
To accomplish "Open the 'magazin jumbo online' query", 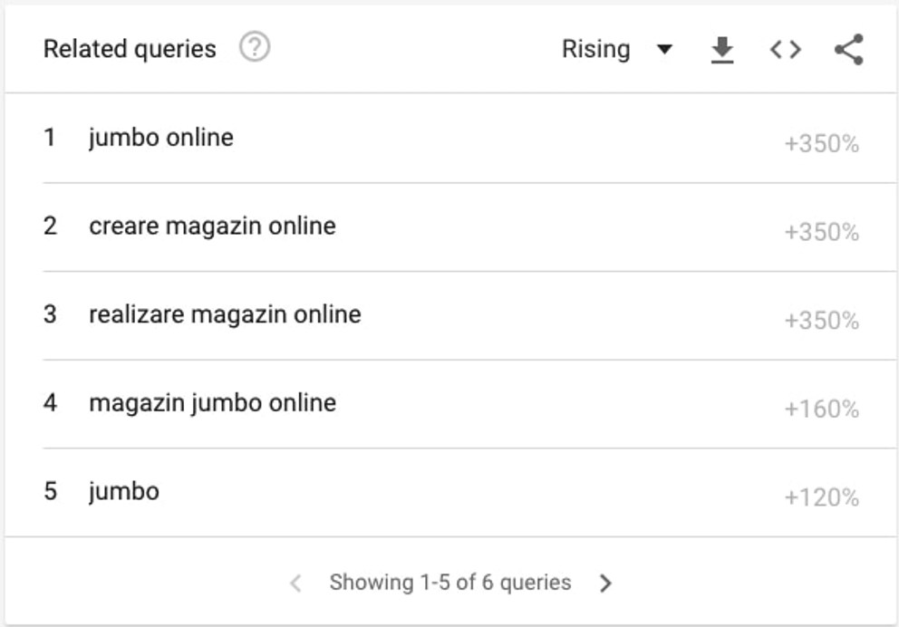I will pyautogui.click(x=212, y=403).
